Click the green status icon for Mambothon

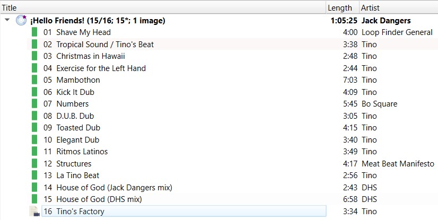(x=34, y=80)
